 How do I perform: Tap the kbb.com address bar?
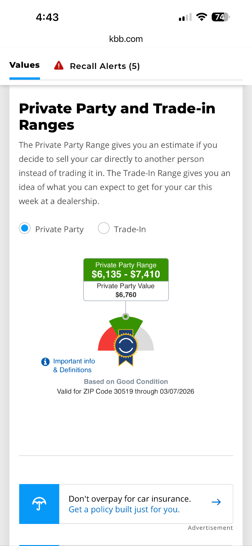pos(126,39)
